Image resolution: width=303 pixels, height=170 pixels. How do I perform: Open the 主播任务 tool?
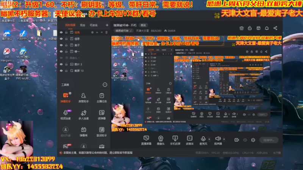(x=102, y=97)
